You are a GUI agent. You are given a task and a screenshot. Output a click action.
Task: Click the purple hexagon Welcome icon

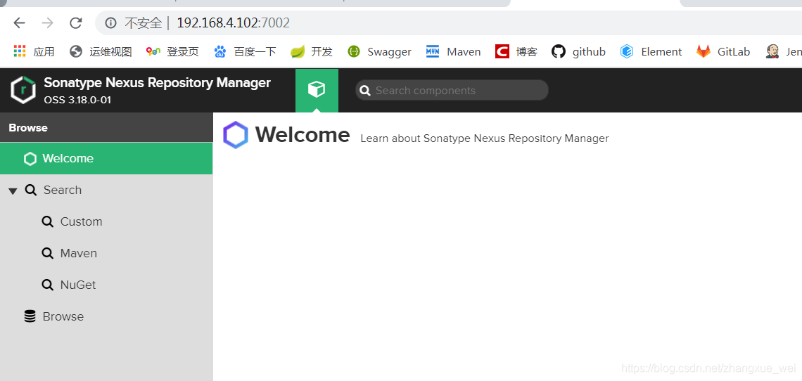click(236, 135)
